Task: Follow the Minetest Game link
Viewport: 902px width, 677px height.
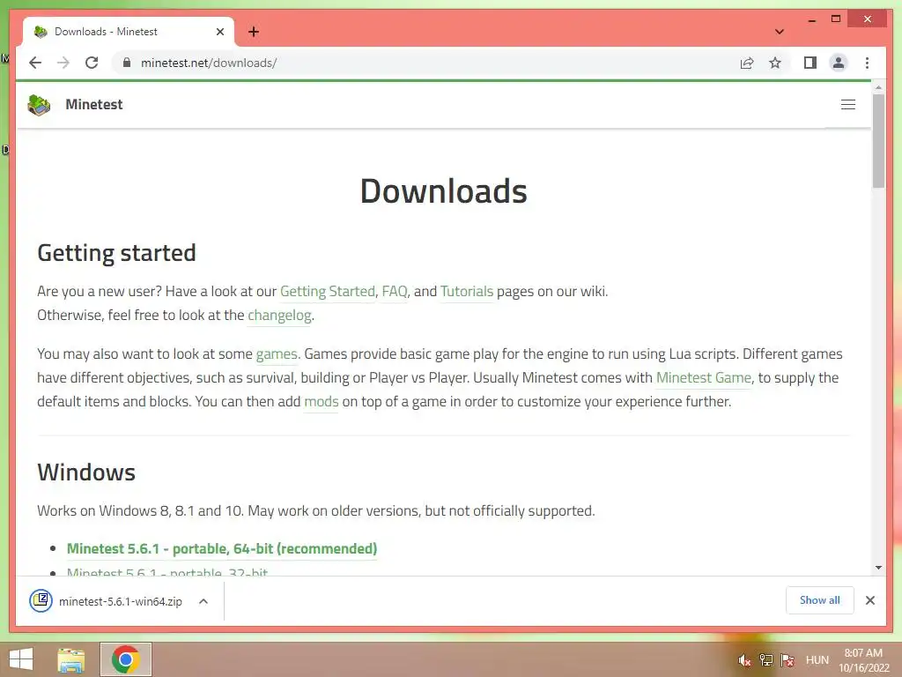Action: pyautogui.click(x=704, y=377)
